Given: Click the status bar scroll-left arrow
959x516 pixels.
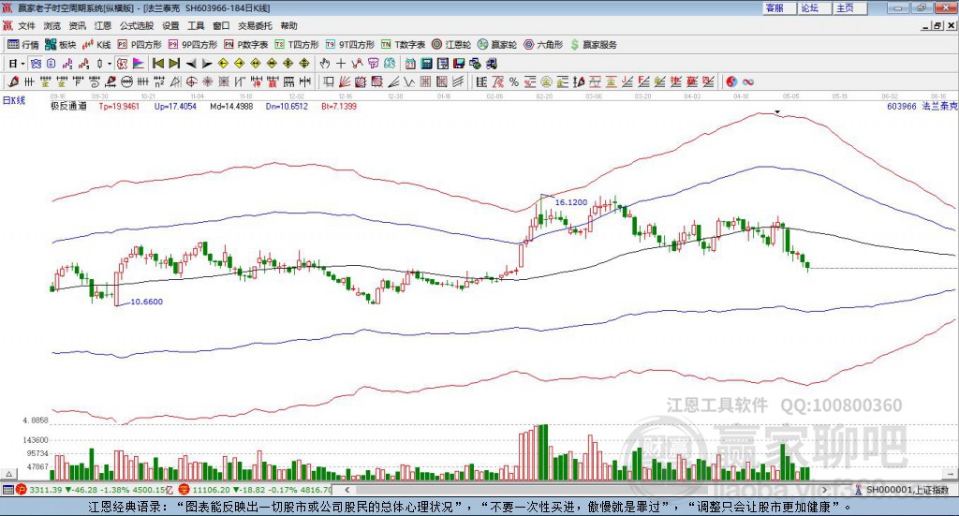Looking at the screenshot, I should click(x=347, y=490).
